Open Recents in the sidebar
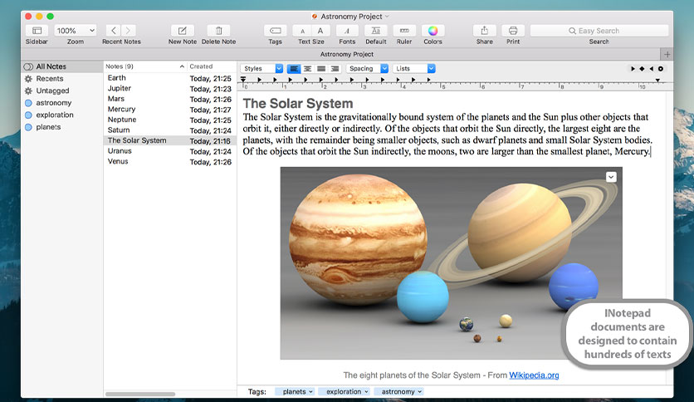 62,78
